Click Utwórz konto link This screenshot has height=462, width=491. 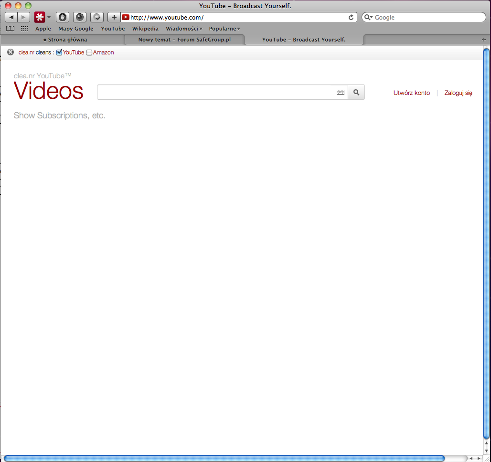click(411, 93)
